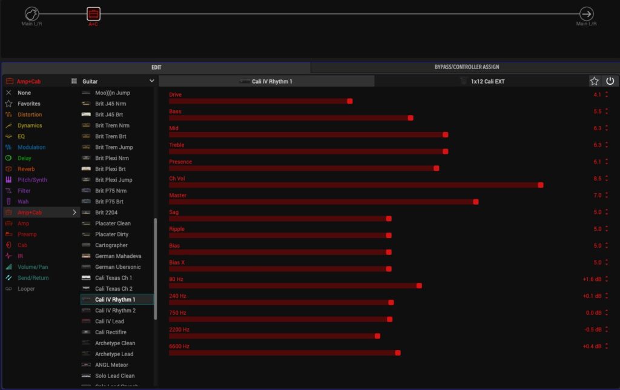Open grid view icon beside Amp+Cab header
620x390 pixels.
74,81
